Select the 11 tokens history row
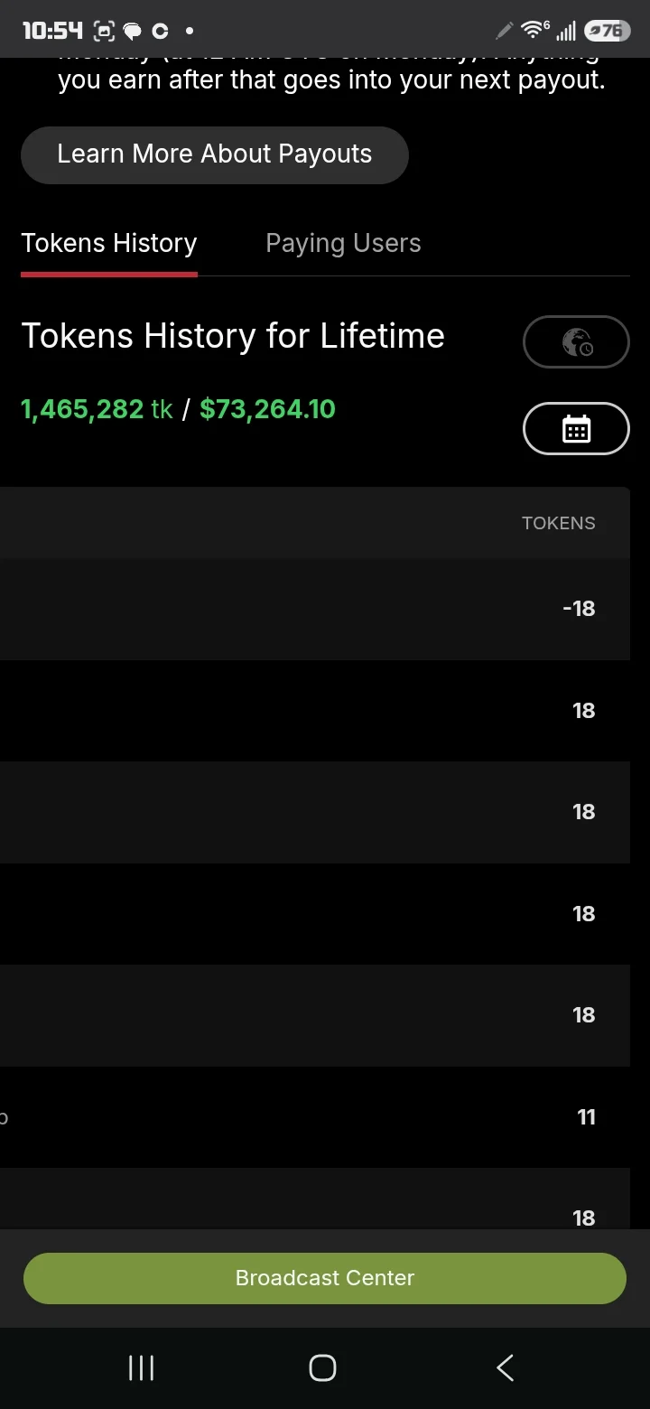Image resolution: width=650 pixels, height=1409 pixels. point(315,1117)
